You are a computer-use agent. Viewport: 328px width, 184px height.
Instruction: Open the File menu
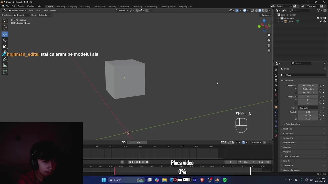7,6
